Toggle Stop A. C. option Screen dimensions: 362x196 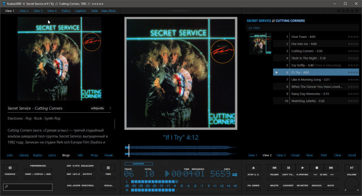(x=253, y=174)
